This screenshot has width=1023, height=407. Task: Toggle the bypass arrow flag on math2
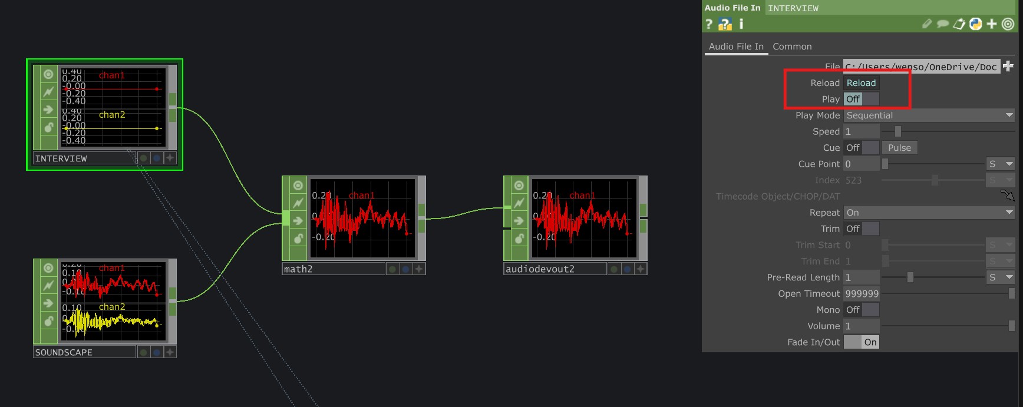[298, 221]
